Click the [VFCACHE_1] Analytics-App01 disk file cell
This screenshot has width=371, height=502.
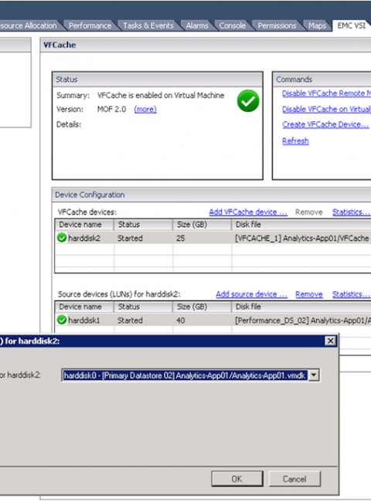[x=302, y=238]
